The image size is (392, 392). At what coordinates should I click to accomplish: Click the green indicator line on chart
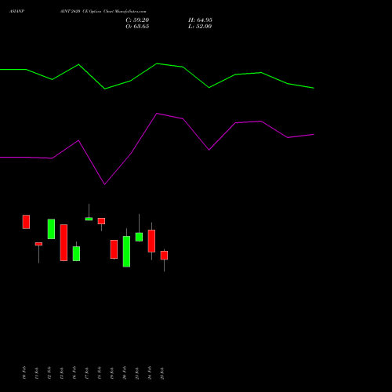coord(157,64)
